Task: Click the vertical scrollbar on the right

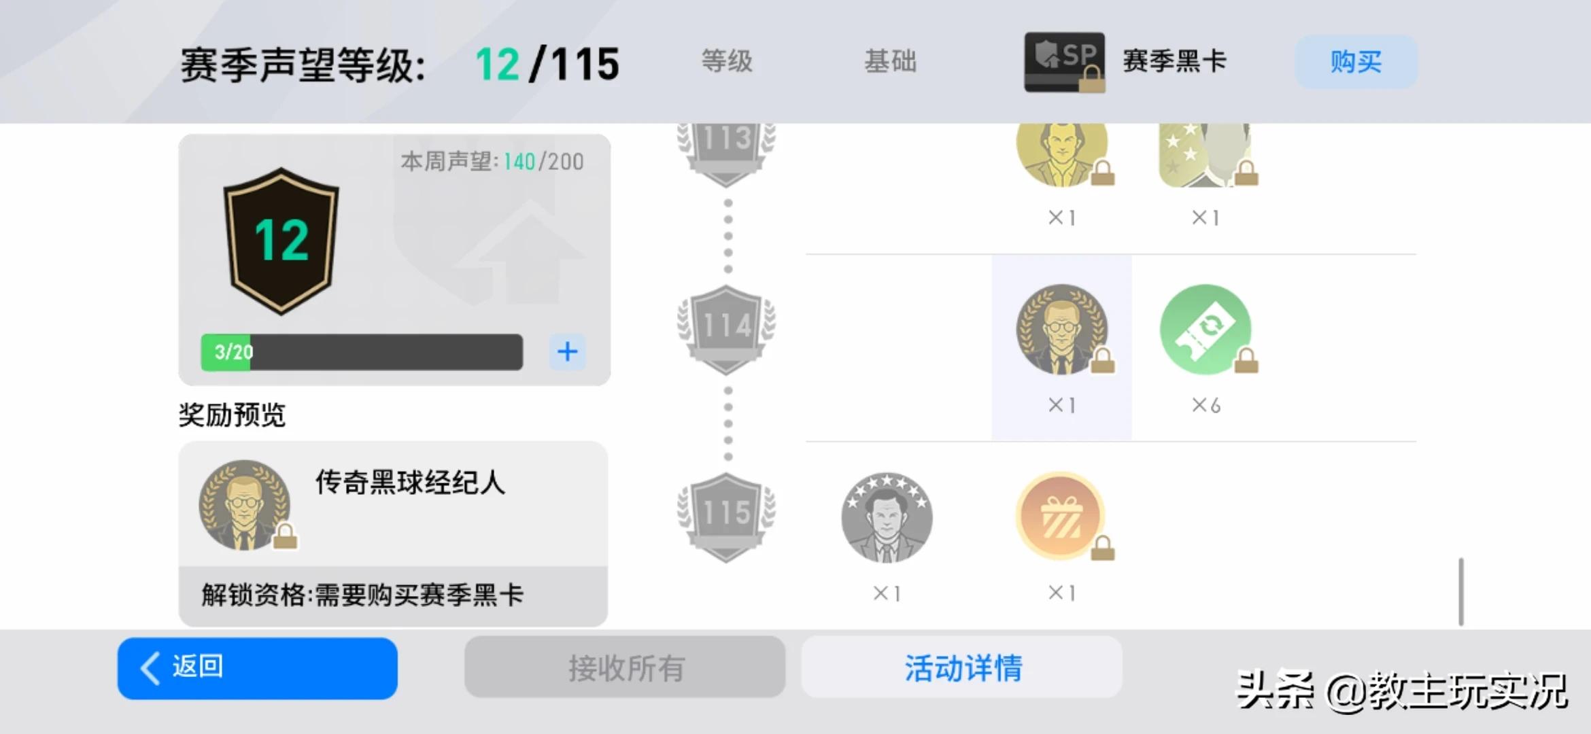Action: click(x=1460, y=591)
